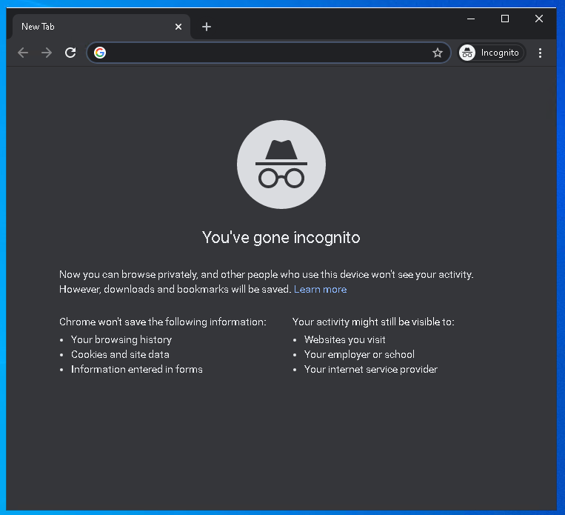Open a new tab with plus button
Viewport: 565px width, 515px height.
click(207, 27)
